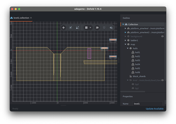The width and height of the screenshot is (176, 124).
Task: Select bg1 layer in outline
Action: [x=137, y=88]
